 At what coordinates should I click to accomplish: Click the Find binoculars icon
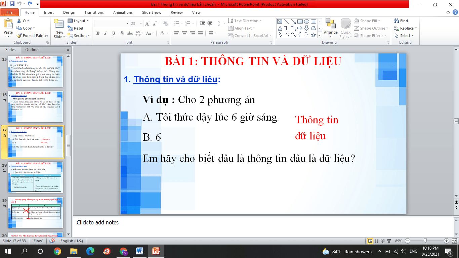[397, 21]
